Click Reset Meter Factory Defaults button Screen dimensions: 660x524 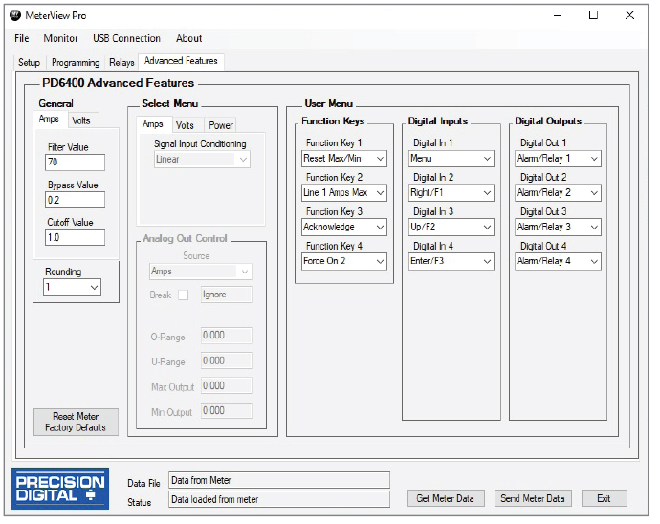coord(76,422)
